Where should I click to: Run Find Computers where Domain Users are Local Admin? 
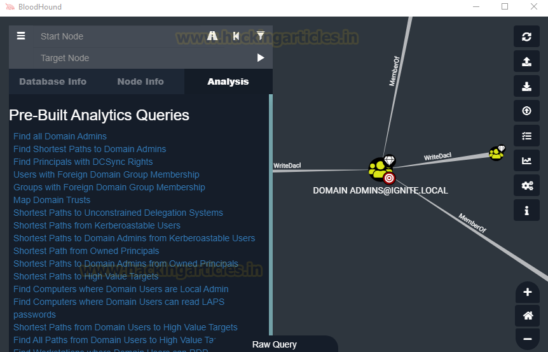121,289
